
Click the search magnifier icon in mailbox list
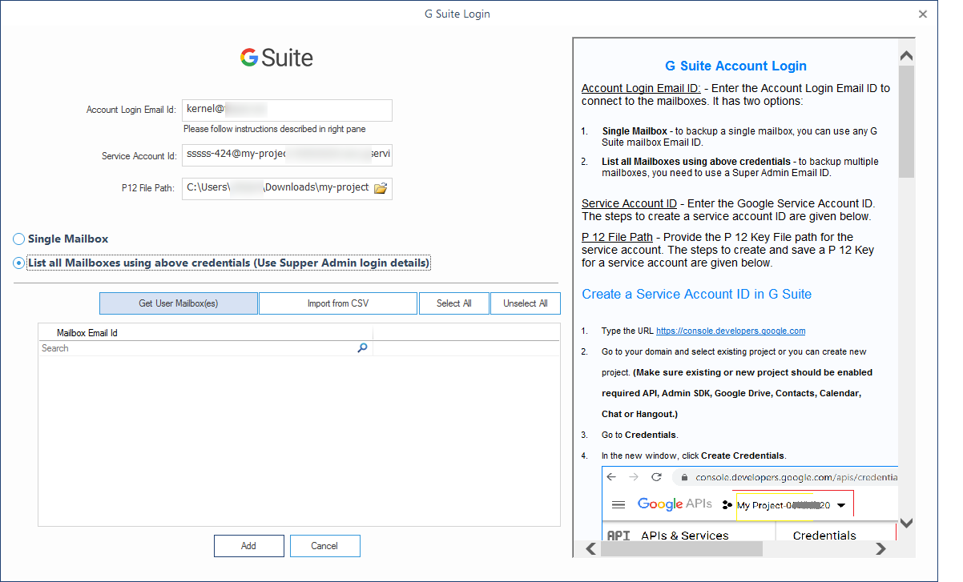coord(362,348)
